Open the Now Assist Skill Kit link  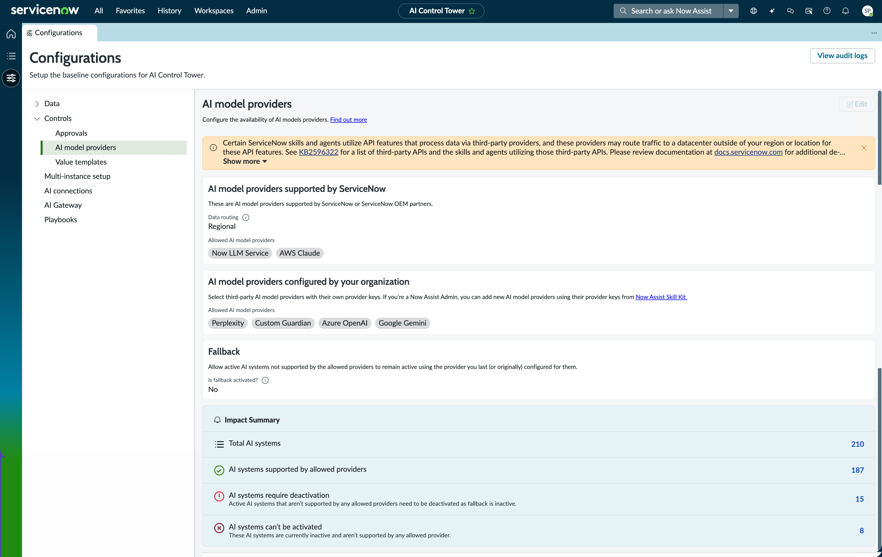pos(661,297)
